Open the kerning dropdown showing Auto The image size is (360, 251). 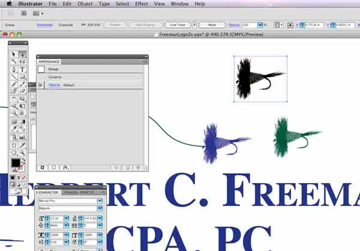pos(66,226)
